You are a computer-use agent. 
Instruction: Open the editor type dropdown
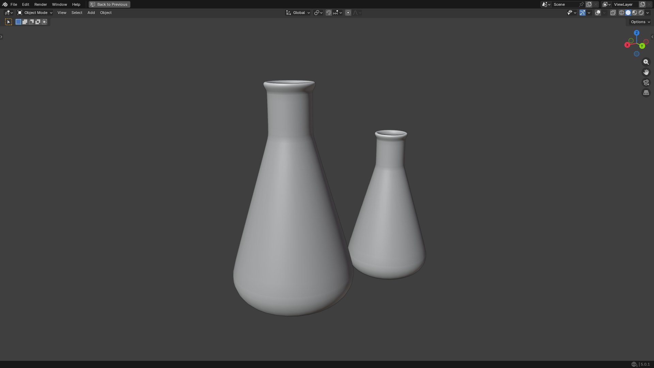[9, 13]
